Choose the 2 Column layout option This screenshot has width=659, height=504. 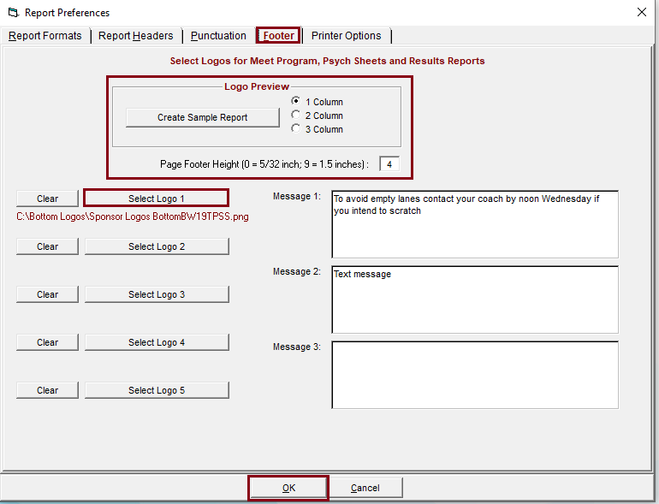(296, 116)
